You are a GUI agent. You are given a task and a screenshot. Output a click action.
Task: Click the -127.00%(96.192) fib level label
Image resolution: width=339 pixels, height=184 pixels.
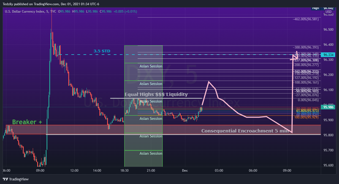[306, 78]
